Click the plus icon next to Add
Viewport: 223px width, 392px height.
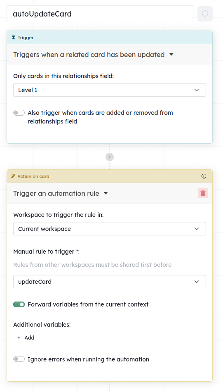[19, 338]
